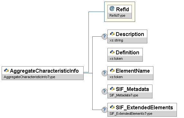This screenshot has height=118, width=184.
Task: Click the element icon beside SIF_ExtendedElements
Action: coord(112,107)
